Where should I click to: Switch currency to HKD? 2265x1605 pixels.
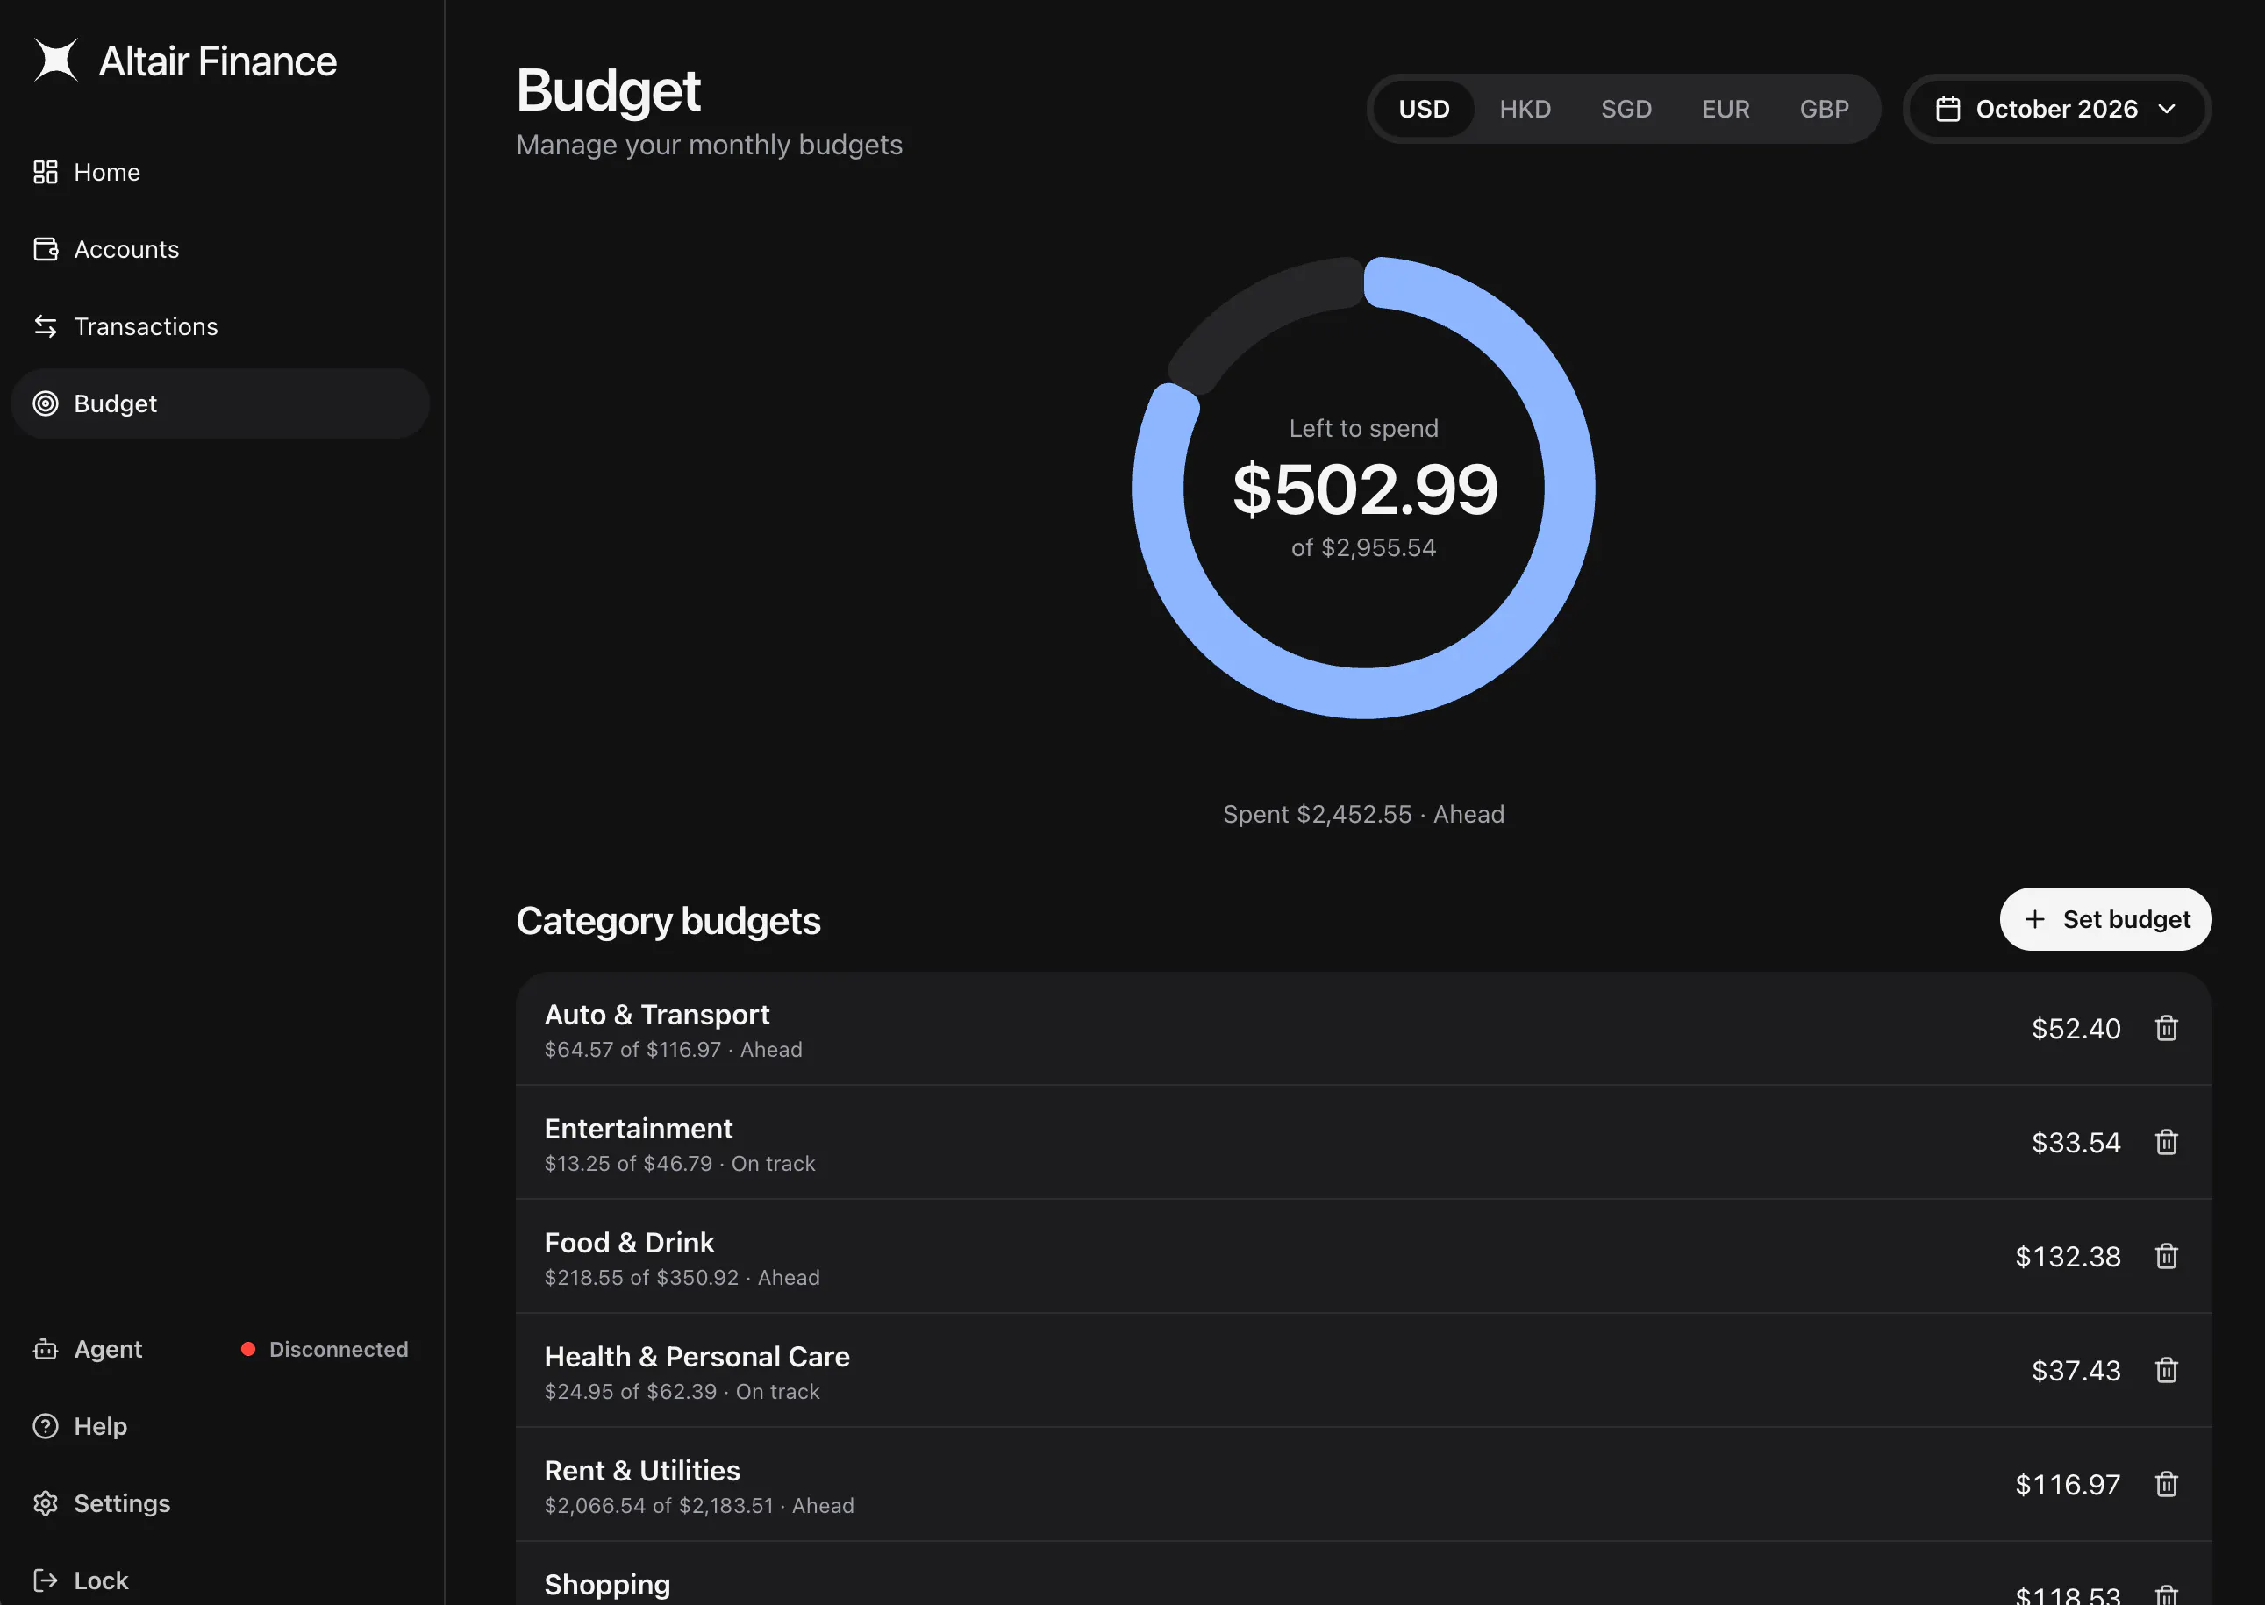(x=1525, y=109)
